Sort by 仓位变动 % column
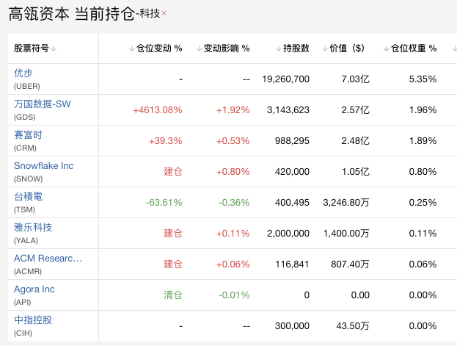This screenshot has width=457, height=346. pos(156,48)
